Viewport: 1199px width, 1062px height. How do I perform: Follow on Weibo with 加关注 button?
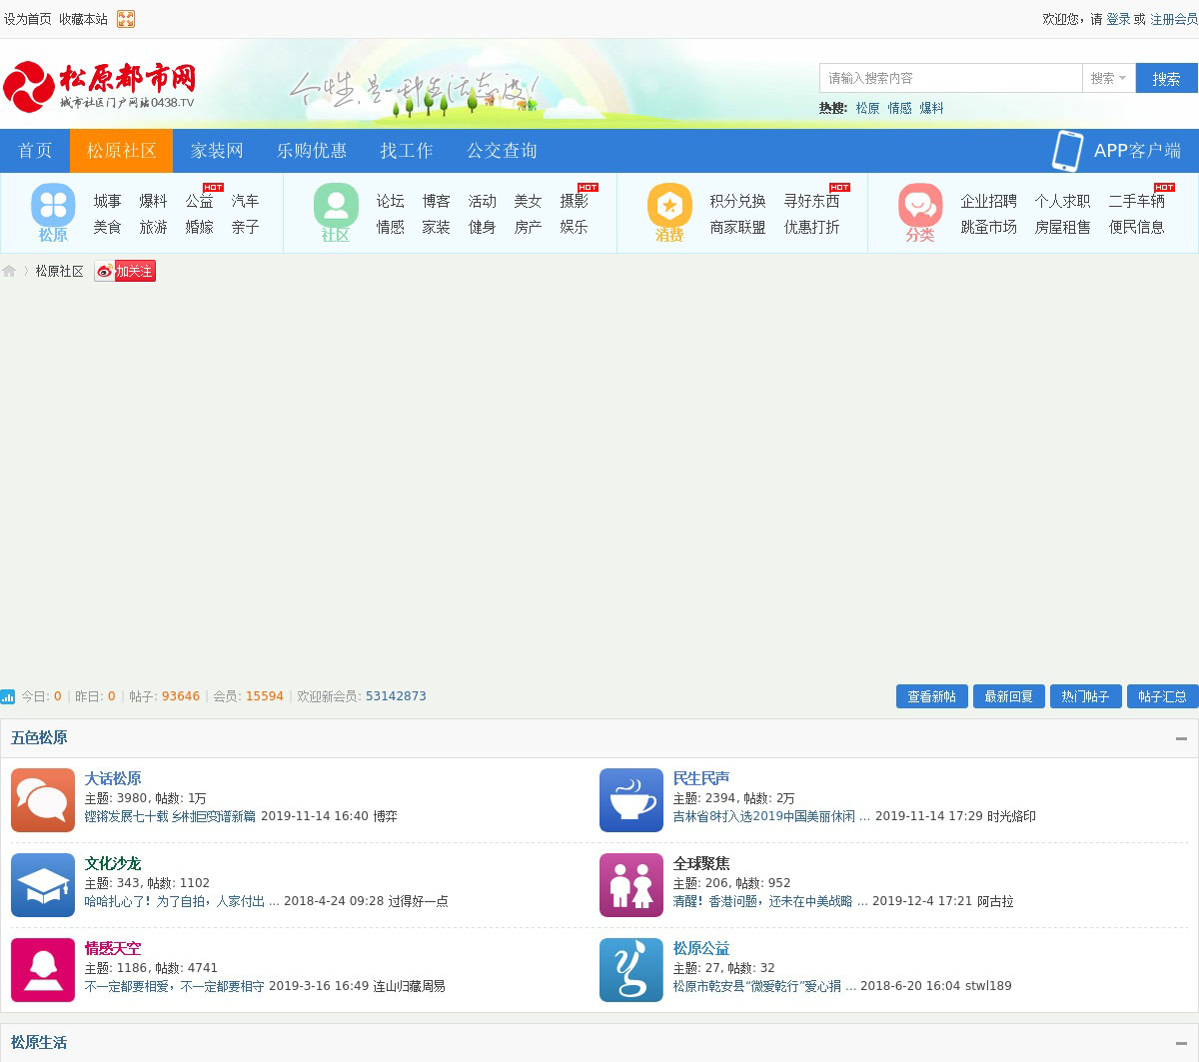click(x=126, y=271)
